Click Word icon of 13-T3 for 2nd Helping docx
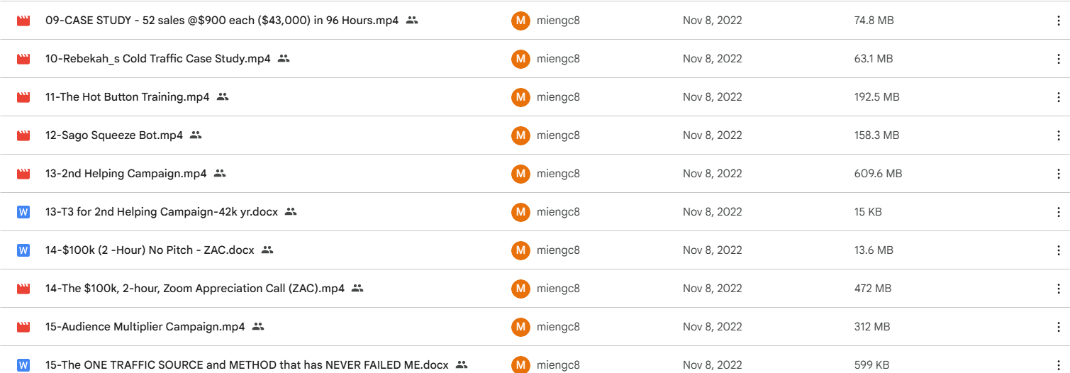Screen dimensions: 1070x373 pos(23,212)
